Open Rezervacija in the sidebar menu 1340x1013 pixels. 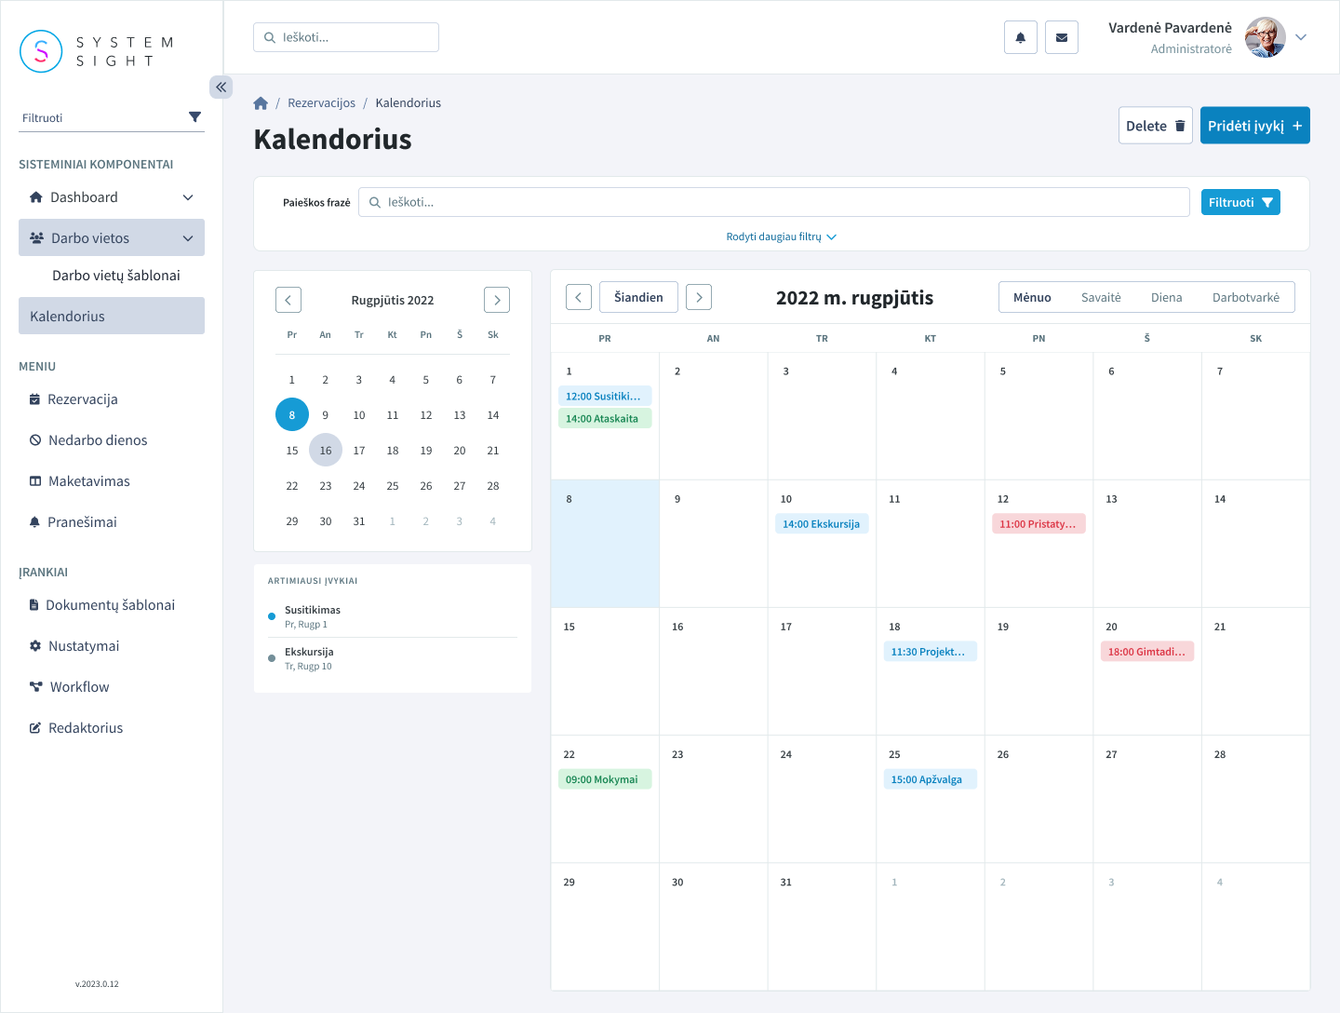click(112, 399)
